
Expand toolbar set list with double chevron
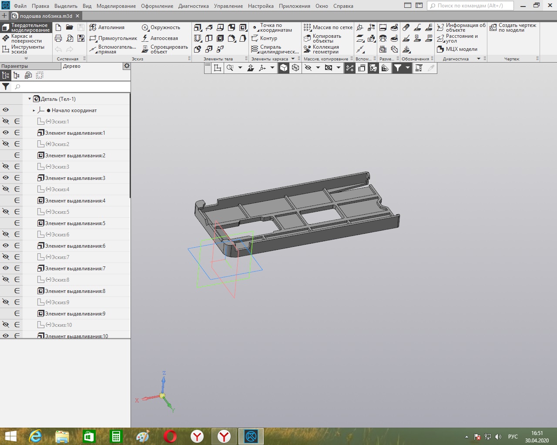click(x=26, y=58)
